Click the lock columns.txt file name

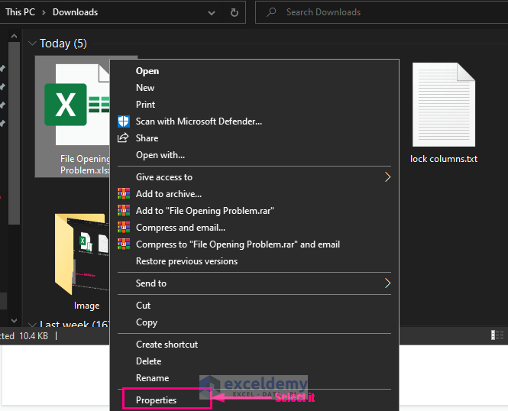444,159
